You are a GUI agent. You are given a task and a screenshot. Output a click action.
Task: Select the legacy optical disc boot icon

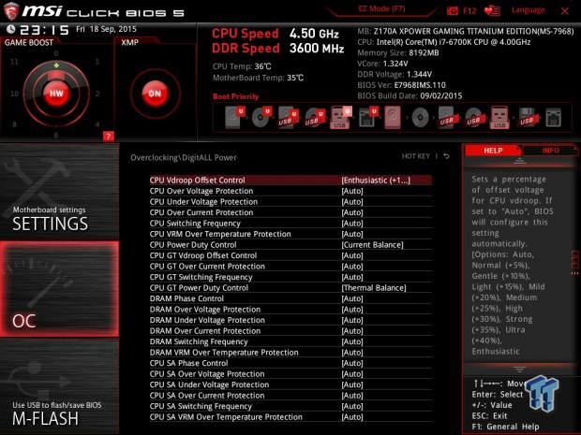point(420,118)
